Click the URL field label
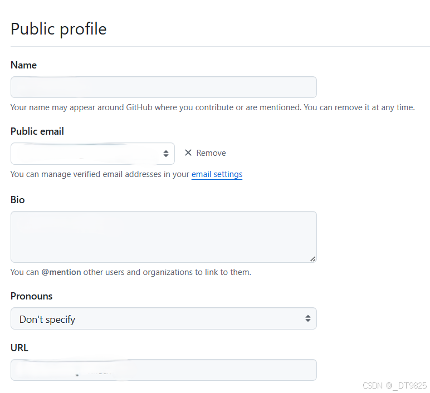Screen dimensions: 430x393 tap(19, 348)
